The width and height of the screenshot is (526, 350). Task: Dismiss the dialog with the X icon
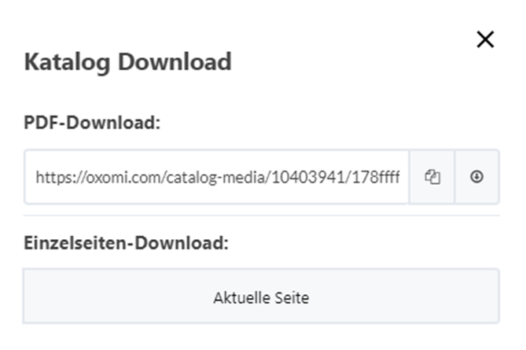pyautogui.click(x=485, y=39)
